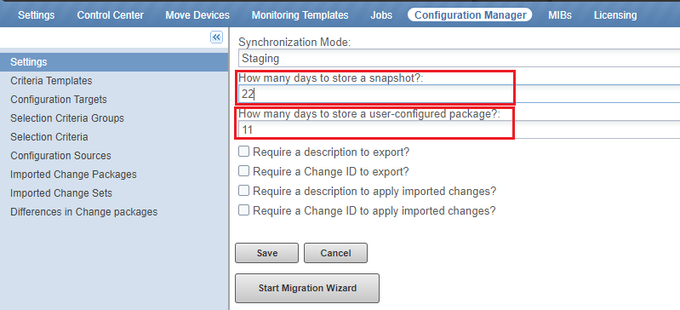Go to the Licensing tab

[615, 15]
